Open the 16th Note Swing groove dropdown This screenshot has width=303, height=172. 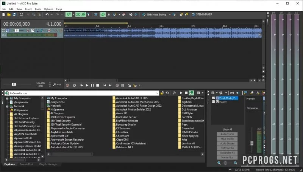[x=170, y=14]
